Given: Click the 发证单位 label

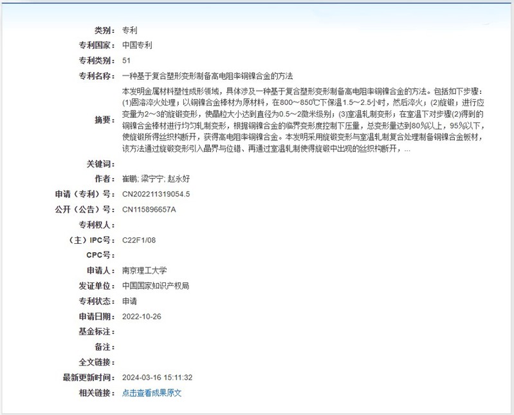Looking at the screenshot, I should click(97, 286).
